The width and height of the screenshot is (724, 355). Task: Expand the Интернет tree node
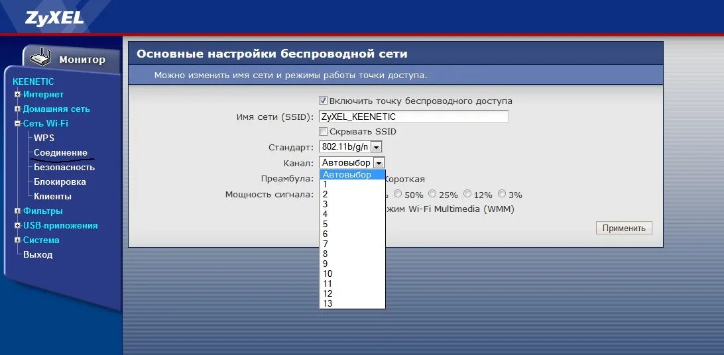pyautogui.click(x=17, y=95)
